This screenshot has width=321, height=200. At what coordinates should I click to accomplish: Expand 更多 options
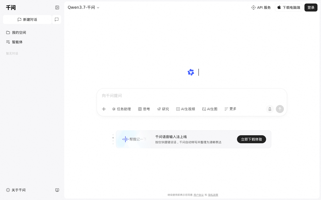click(230, 109)
